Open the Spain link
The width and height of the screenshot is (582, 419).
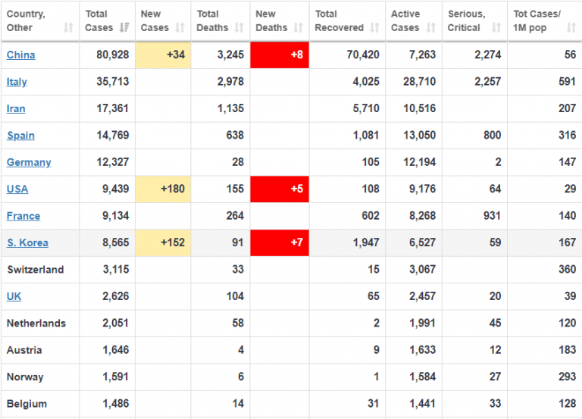[20, 136]
